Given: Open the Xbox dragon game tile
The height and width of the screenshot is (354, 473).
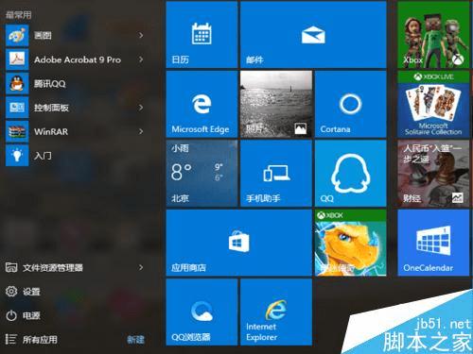Looking at the screenshot, I should click(351, 243).
